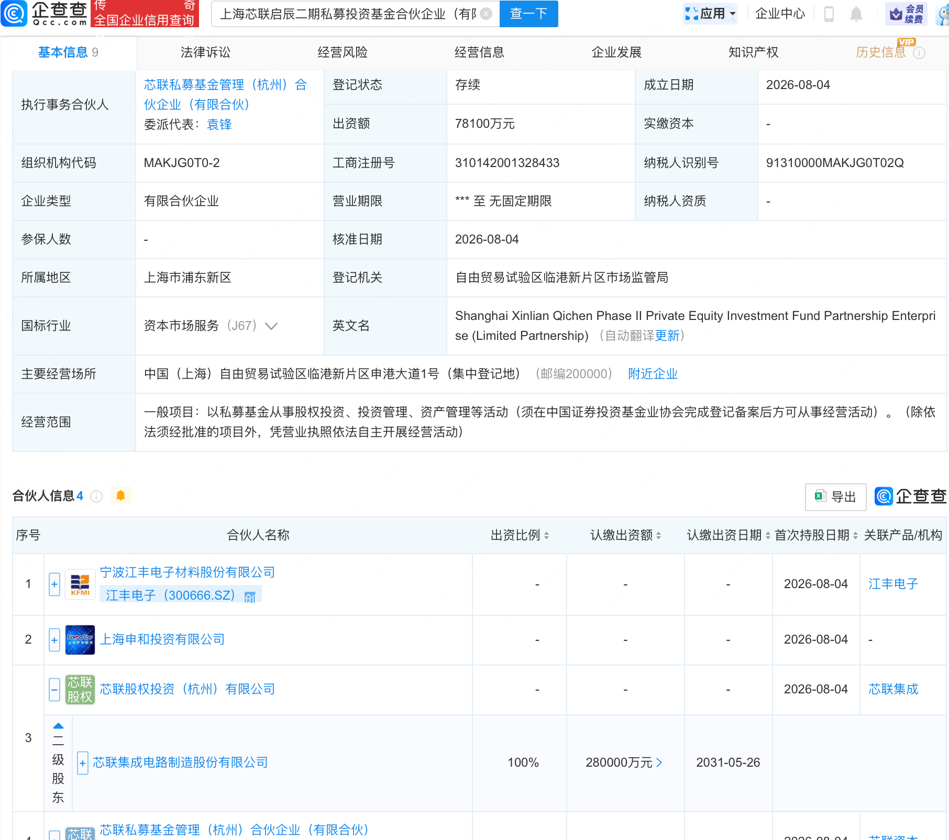Open 芯联私募基金管理 executive partner link
Viewport: 949px width, 840px height.
[x=226, y=95]
